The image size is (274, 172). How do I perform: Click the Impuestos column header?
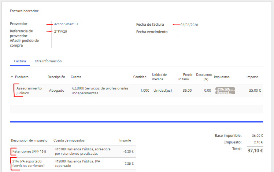click(222, 77)
